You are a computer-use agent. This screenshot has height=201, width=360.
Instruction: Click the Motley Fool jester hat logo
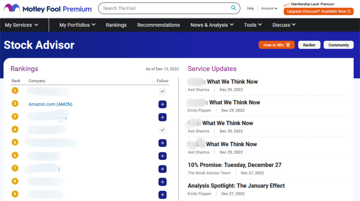point(12,8)
